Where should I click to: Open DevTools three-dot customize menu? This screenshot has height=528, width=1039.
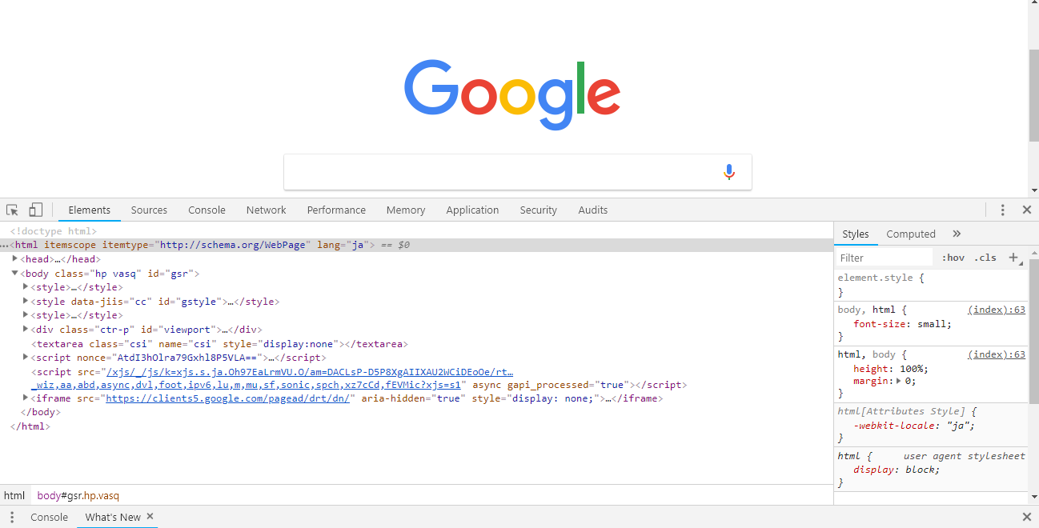coord(1002,210)
